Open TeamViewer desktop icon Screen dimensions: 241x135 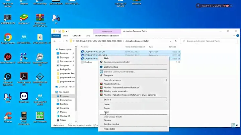[23, 97]
